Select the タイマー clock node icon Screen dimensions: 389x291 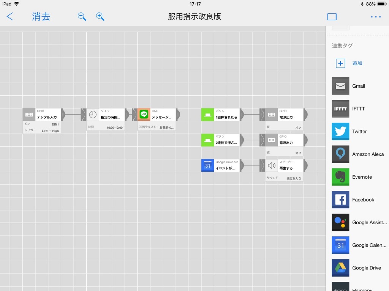coord(93,115)
